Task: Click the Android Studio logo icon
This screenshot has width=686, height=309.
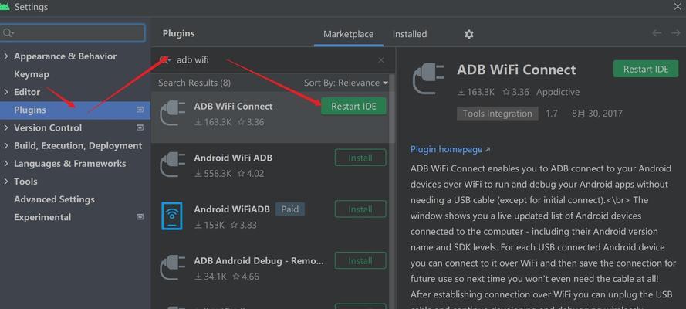Action: pyautogui.click(x=5, y=6)
